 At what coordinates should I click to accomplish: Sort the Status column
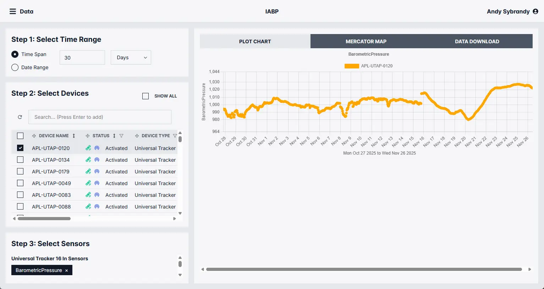(114, 136)
